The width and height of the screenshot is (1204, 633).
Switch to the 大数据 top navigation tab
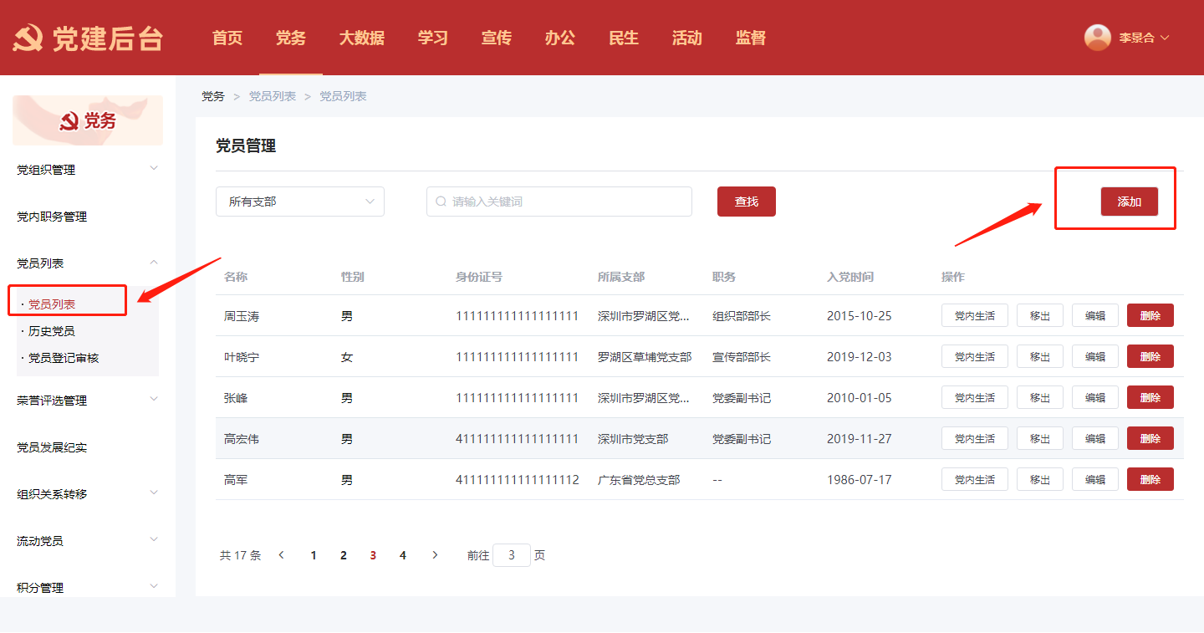[361, 38]
